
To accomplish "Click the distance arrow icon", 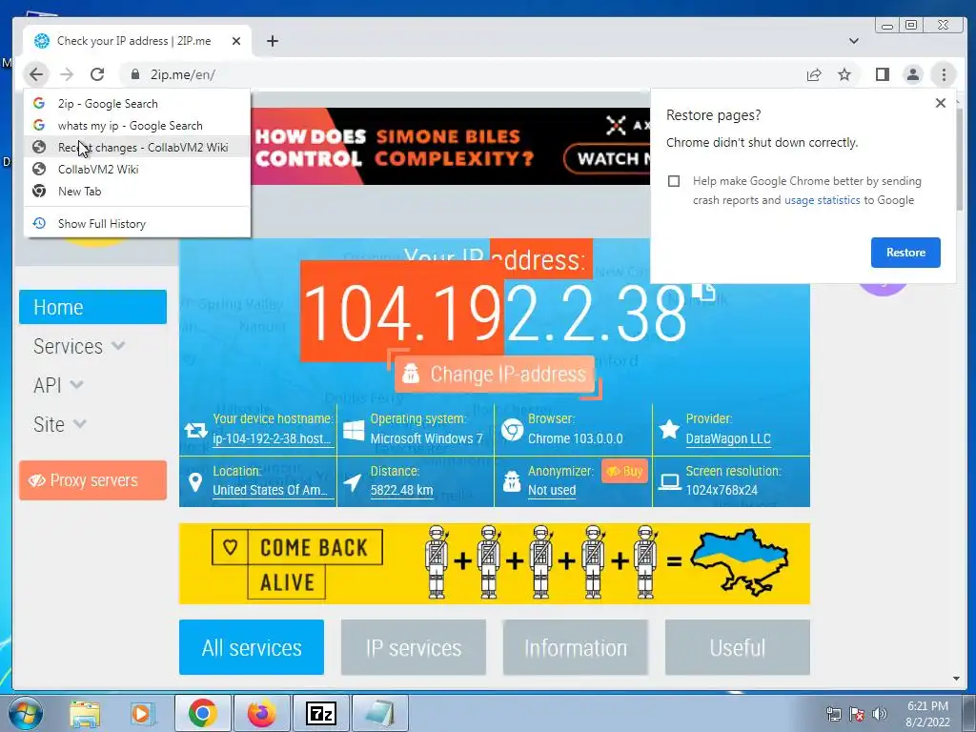I will pos(353,482).
